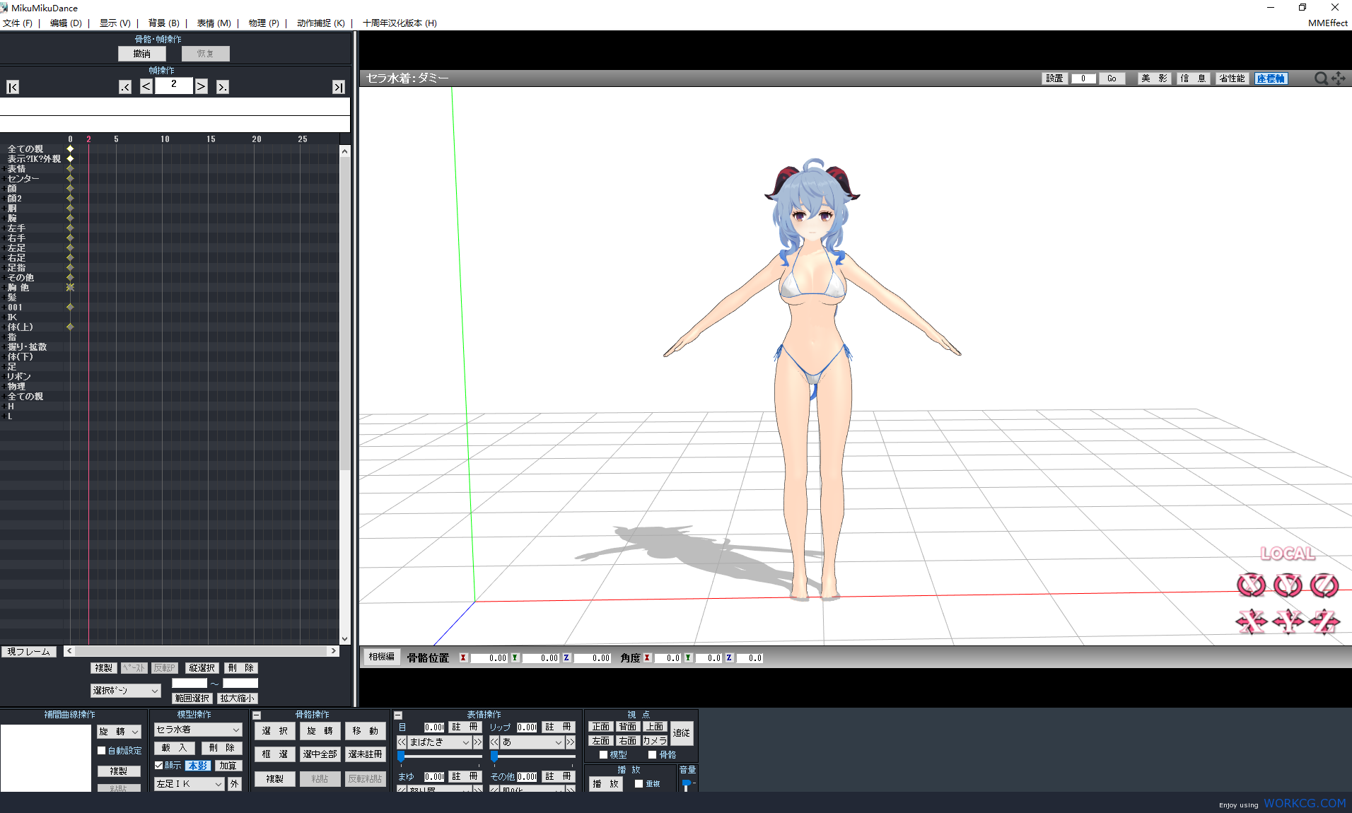Click the Z-axis move handle icon
The height and width of the screenshot is (813, 1352).
tap(1324, 622)
